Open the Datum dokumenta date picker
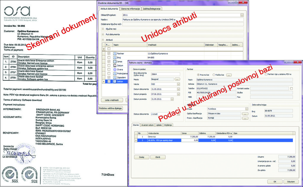The height and width of the screenshot is (187, 303). 178,89
